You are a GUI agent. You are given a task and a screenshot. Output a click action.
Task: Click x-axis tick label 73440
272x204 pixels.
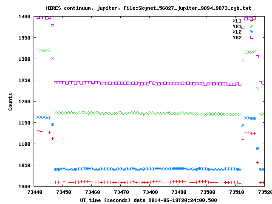point(35,192)
